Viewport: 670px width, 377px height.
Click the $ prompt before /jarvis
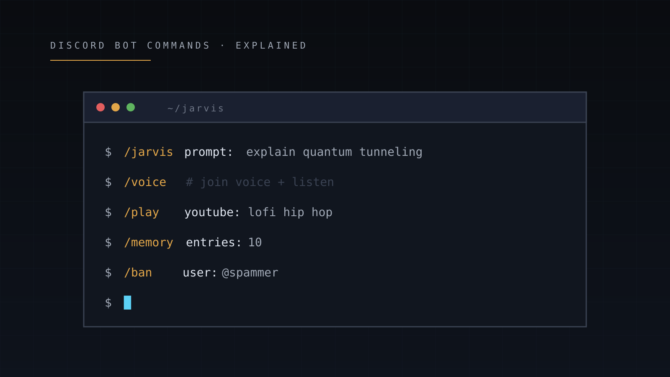[x=108, y=152]
